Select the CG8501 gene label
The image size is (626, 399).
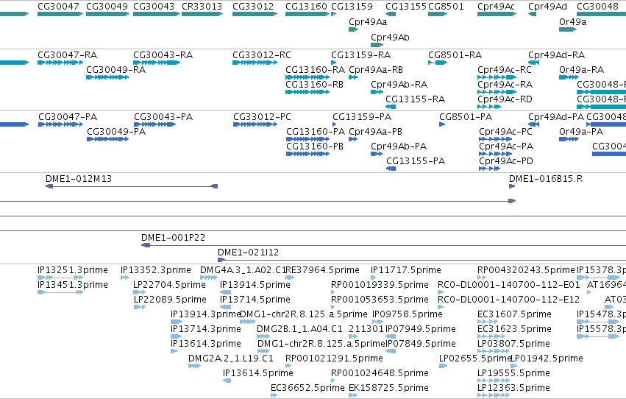tap(446, 7)
